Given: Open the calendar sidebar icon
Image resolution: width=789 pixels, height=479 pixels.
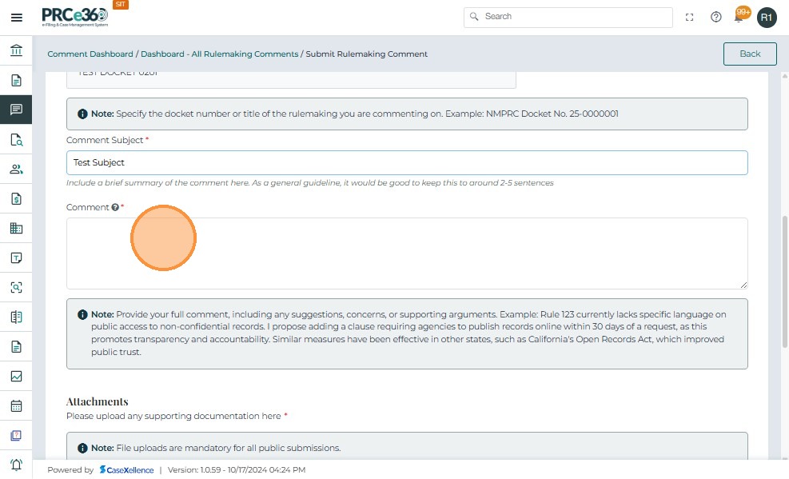Looking at the screenshot, I should coord(16,405).
